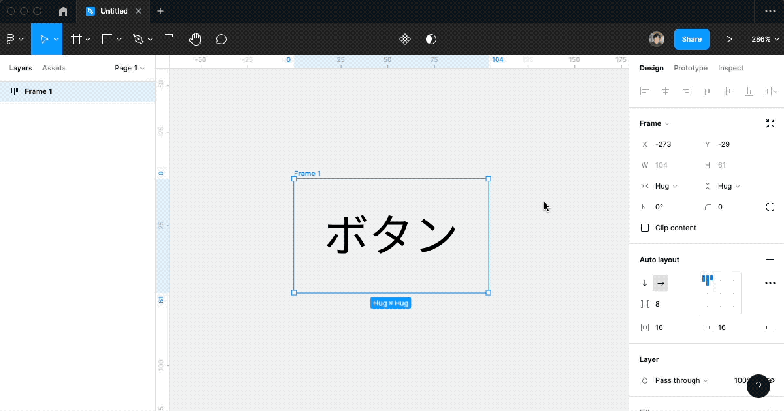Select the Text tool

point(169,39)
